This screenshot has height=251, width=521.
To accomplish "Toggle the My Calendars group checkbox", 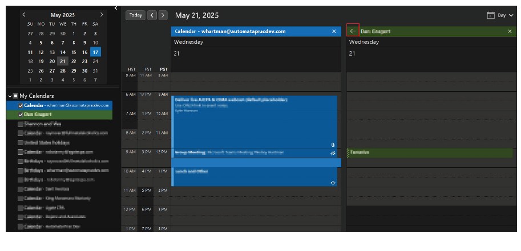I will tap(15, 96).
